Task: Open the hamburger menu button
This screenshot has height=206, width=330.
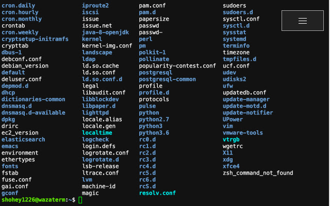Action: pyautogui.click(x=303, y=21)
